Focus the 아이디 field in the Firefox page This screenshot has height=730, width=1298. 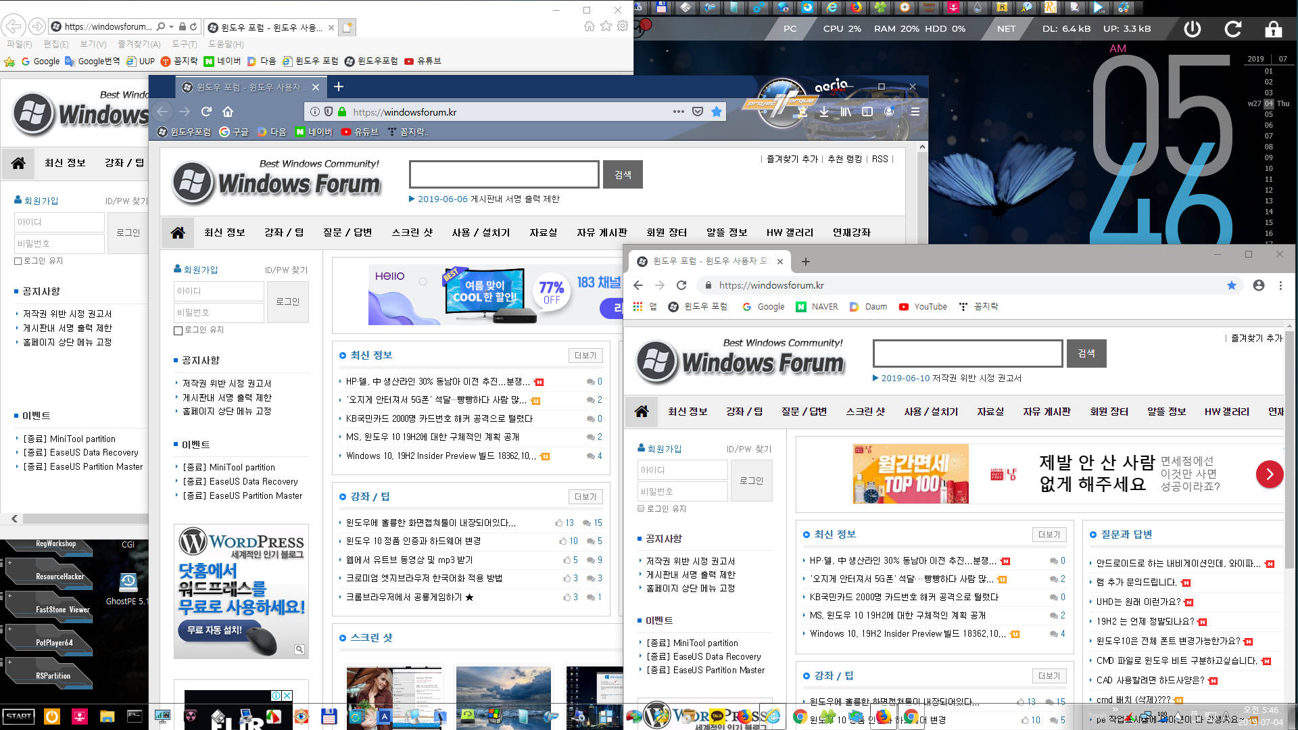coord(218,291)
